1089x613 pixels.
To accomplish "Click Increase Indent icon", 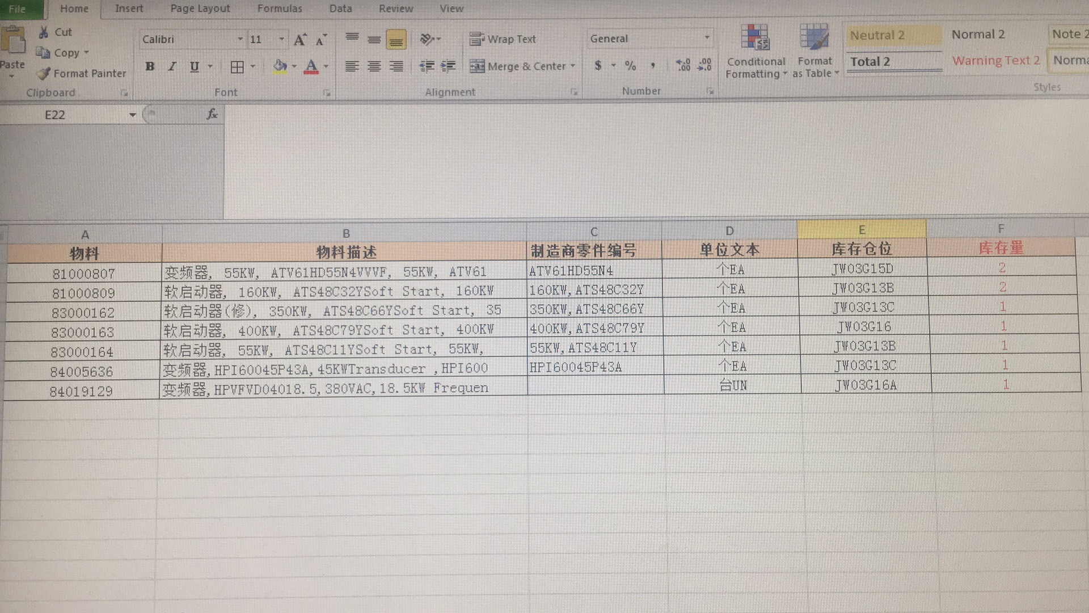I will coord(448,66).
